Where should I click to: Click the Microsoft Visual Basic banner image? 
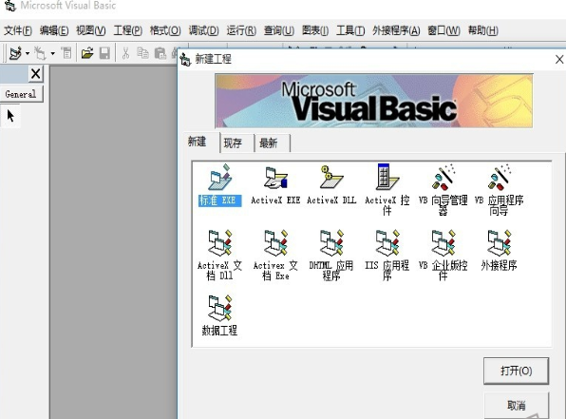click(x=373, y=101)
